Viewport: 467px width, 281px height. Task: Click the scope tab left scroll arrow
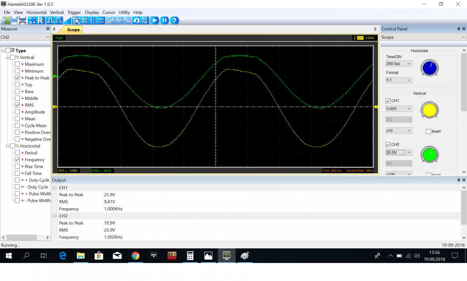click(x=54, y=29)
